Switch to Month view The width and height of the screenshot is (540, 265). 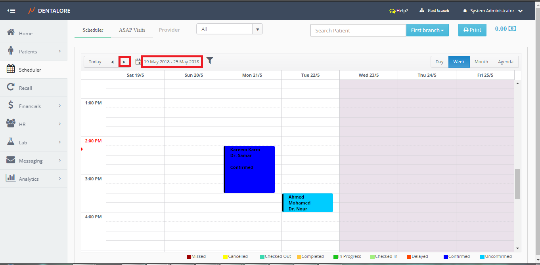coord(481,62)
